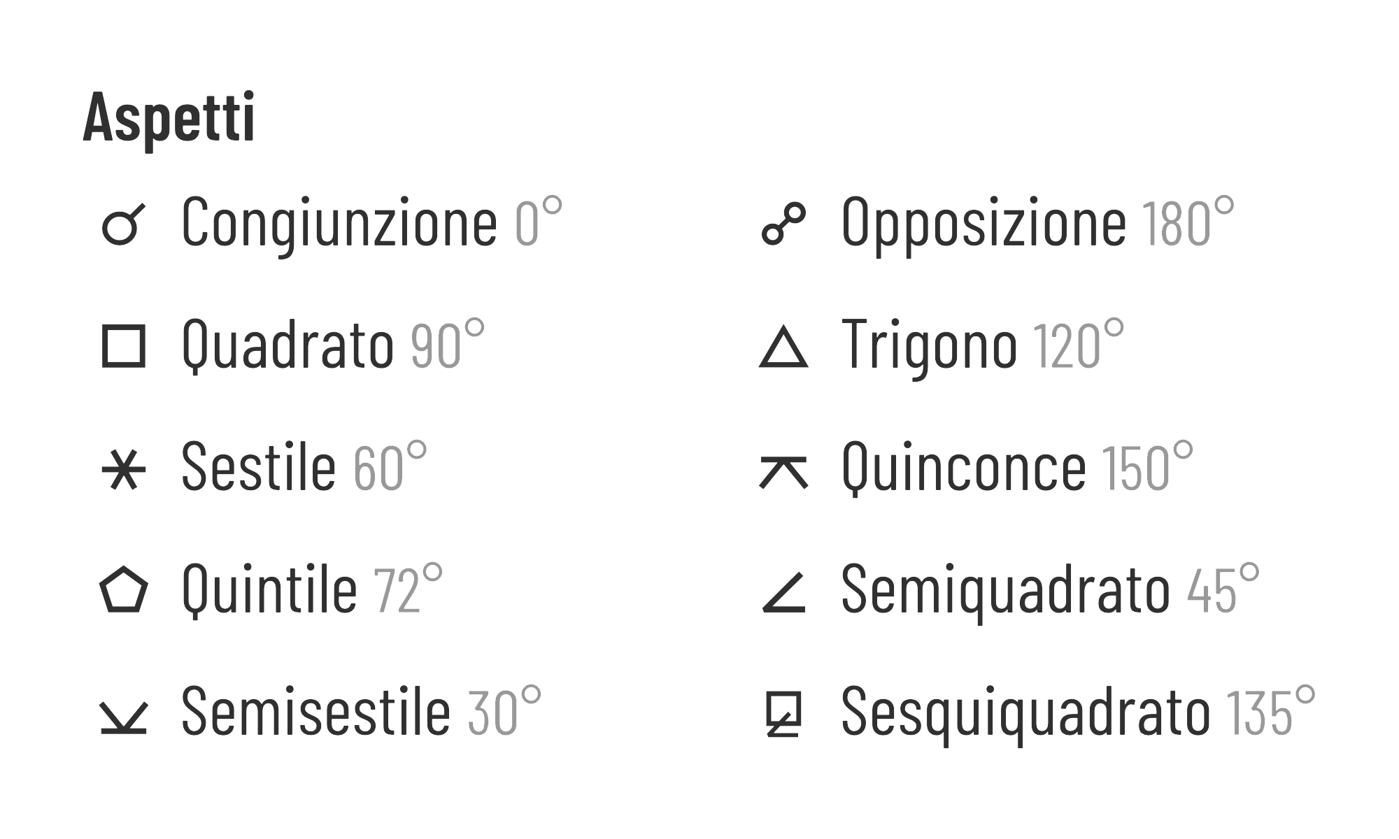Click the Quinconce symbol icon

[783, 472]
